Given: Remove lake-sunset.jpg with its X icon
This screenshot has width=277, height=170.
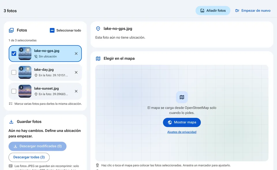Looking at the screenshot, I should point(76,91).
